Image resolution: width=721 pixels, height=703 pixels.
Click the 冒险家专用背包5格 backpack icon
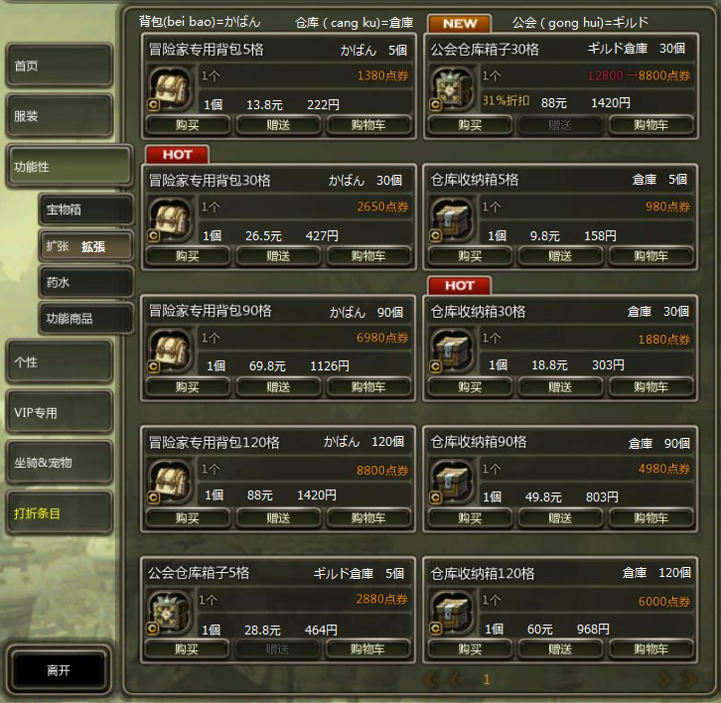point(170,89)
